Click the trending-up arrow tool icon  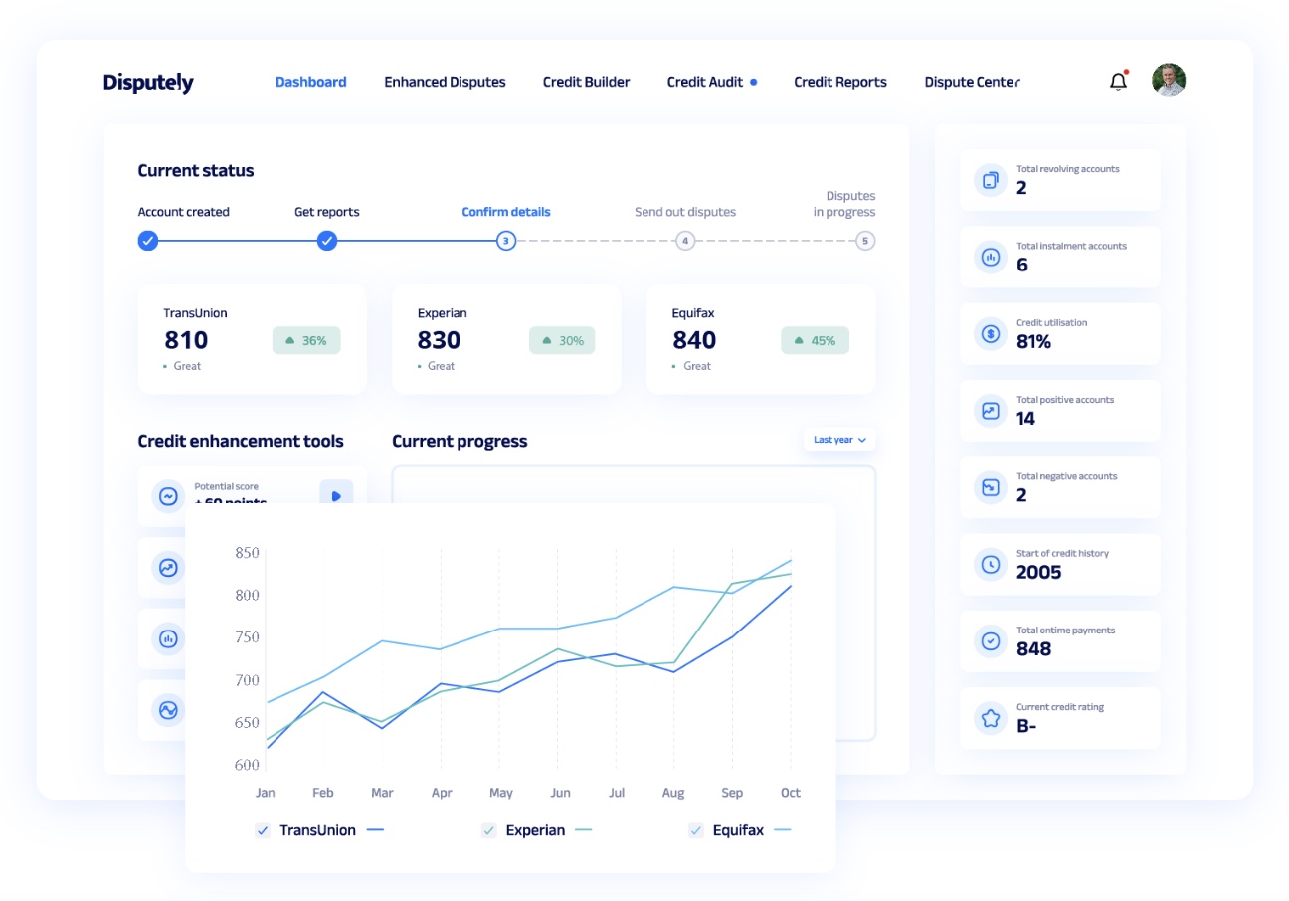pyautogui.click(x=168, y=567)
